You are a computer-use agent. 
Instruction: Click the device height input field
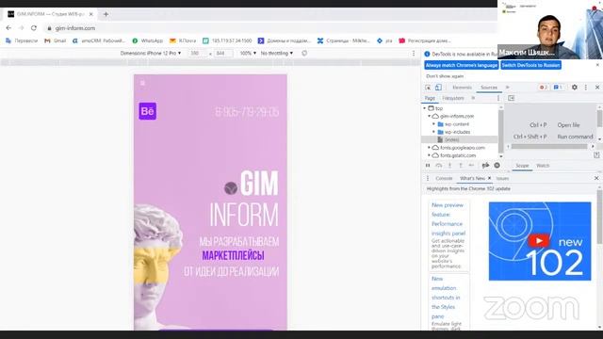[223, 53]
